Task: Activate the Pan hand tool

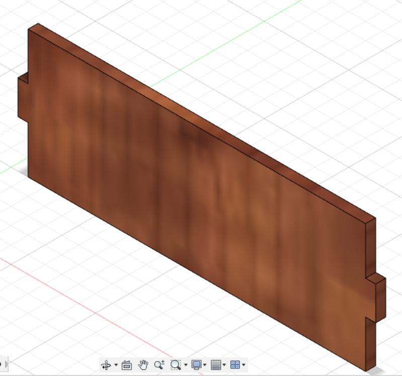Action: point(143,365)
